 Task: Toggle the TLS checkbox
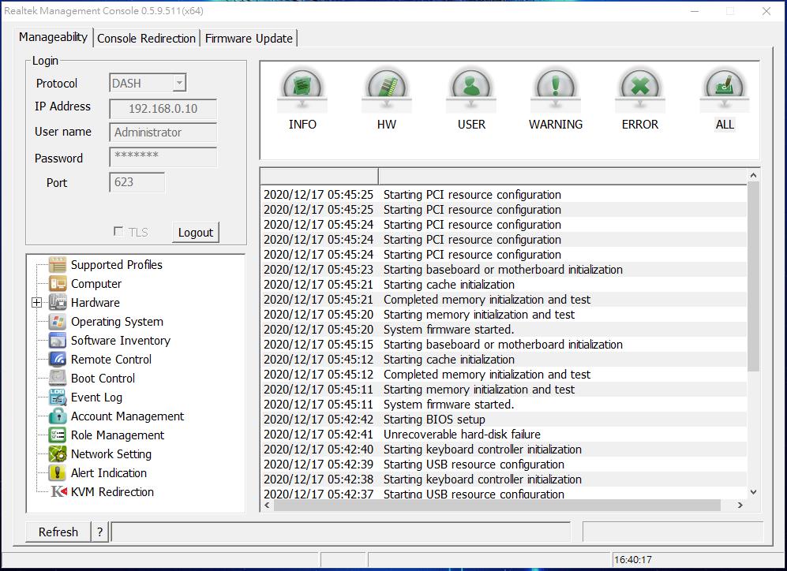click(118, 232)
